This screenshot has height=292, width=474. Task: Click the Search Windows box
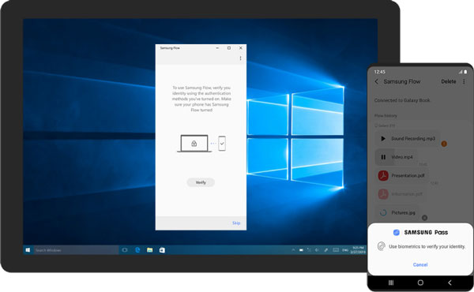click(x=76, y=250)
